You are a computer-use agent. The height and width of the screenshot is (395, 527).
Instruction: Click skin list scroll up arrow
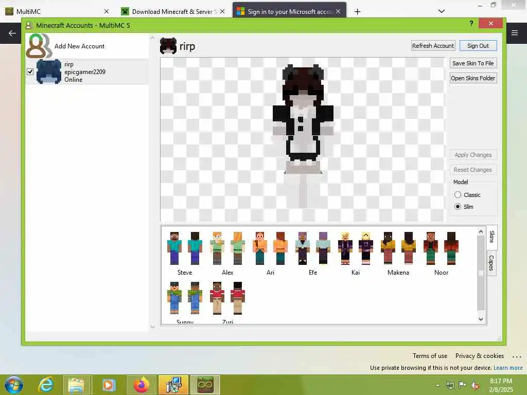(481, 232)
